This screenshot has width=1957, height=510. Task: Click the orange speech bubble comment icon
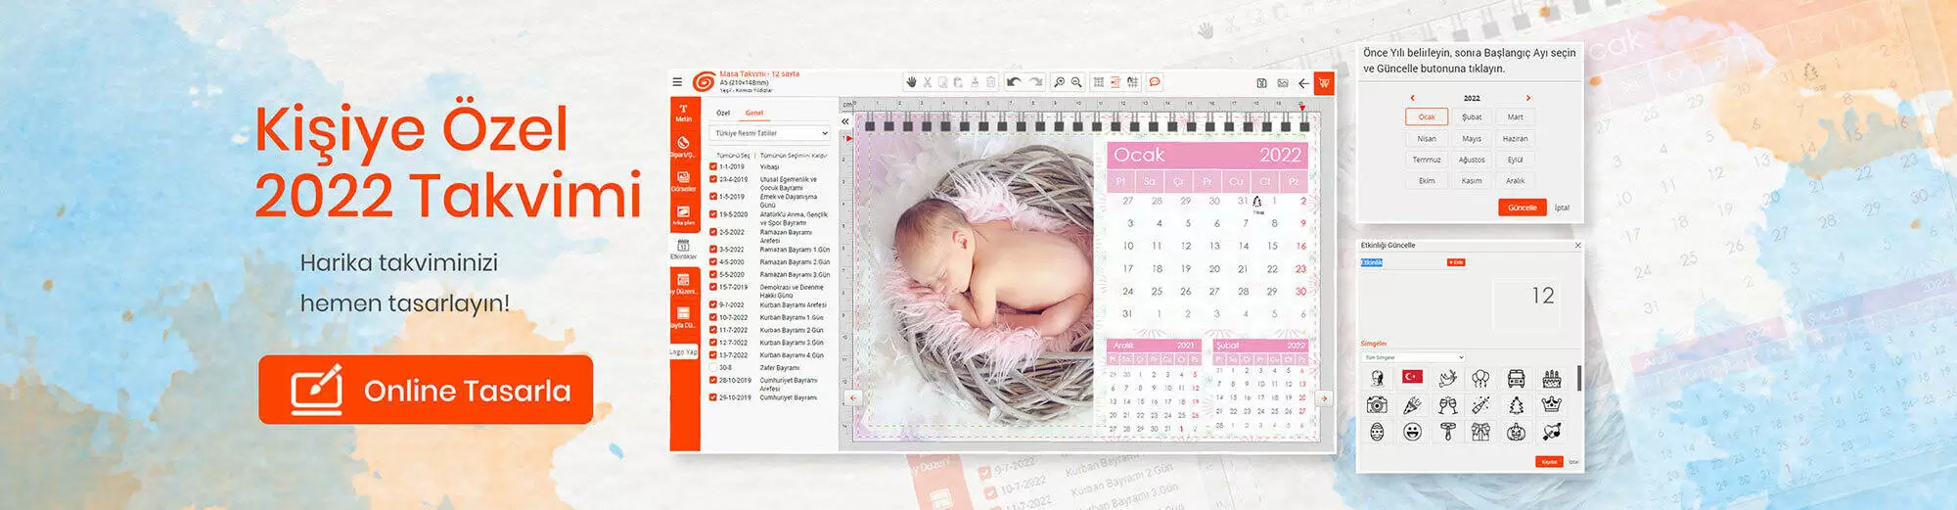click(x=1155, y=82)
